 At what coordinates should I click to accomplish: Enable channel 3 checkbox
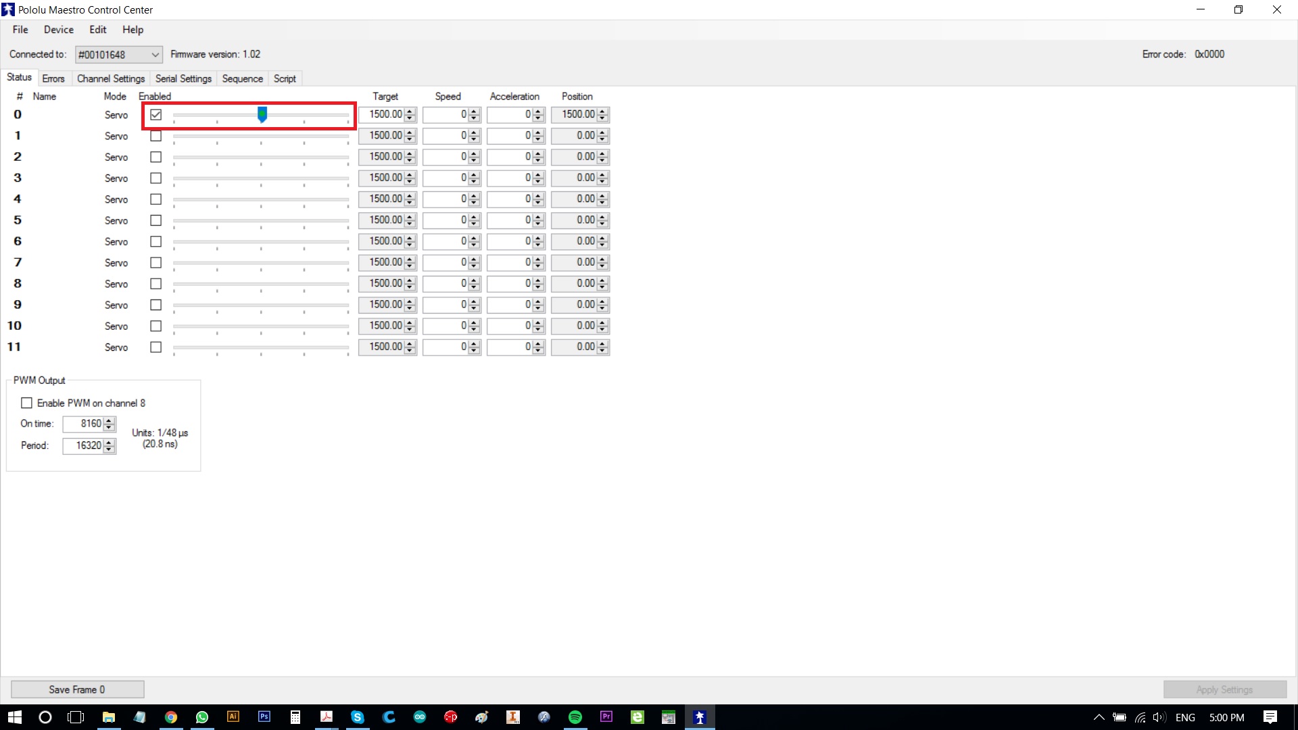click(x=156, y=178)
